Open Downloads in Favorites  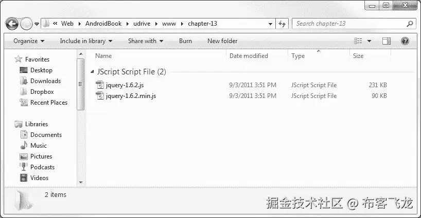click(x=45, y=81)
